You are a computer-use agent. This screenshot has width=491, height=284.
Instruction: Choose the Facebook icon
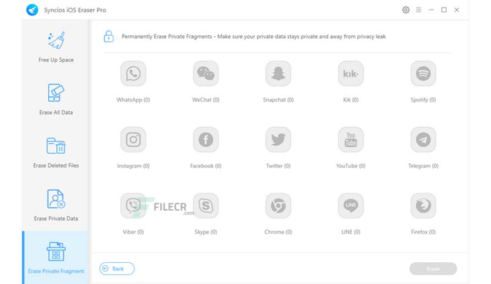click(x=206, y=140)
